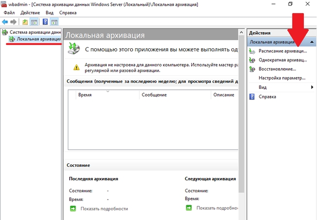Select Локальная архивация in the tree
Screen dimensions: 317x220
coord(39,39)
